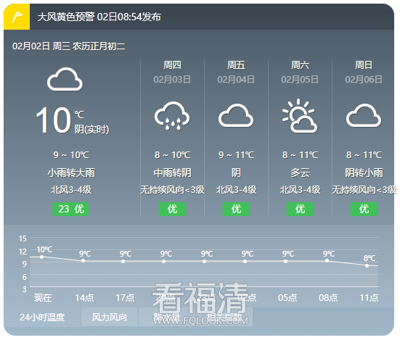This screenshot has height=340, width=400.
Task: Click the 05点 data point on chart
Action: tap(286, 261)
